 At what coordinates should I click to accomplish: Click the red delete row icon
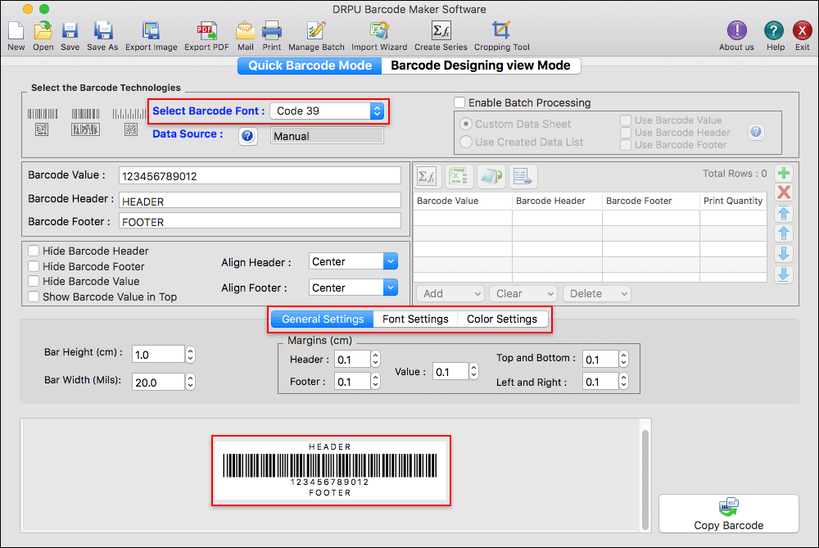tap(783, 192)
